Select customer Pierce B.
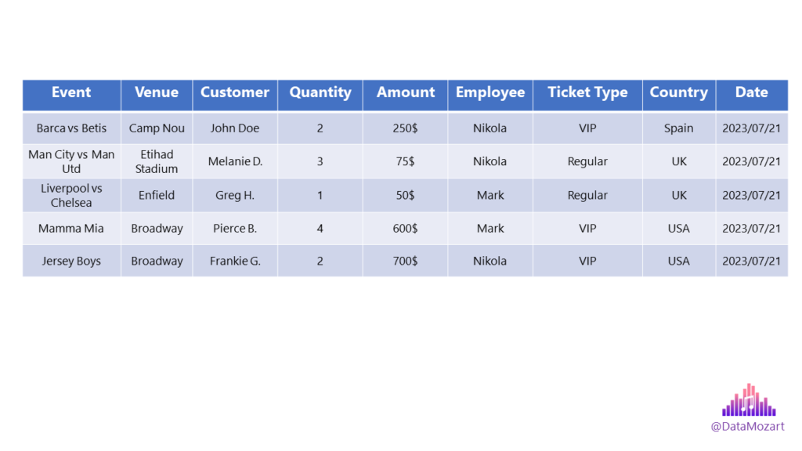802x451 pixels. [235, 229]
